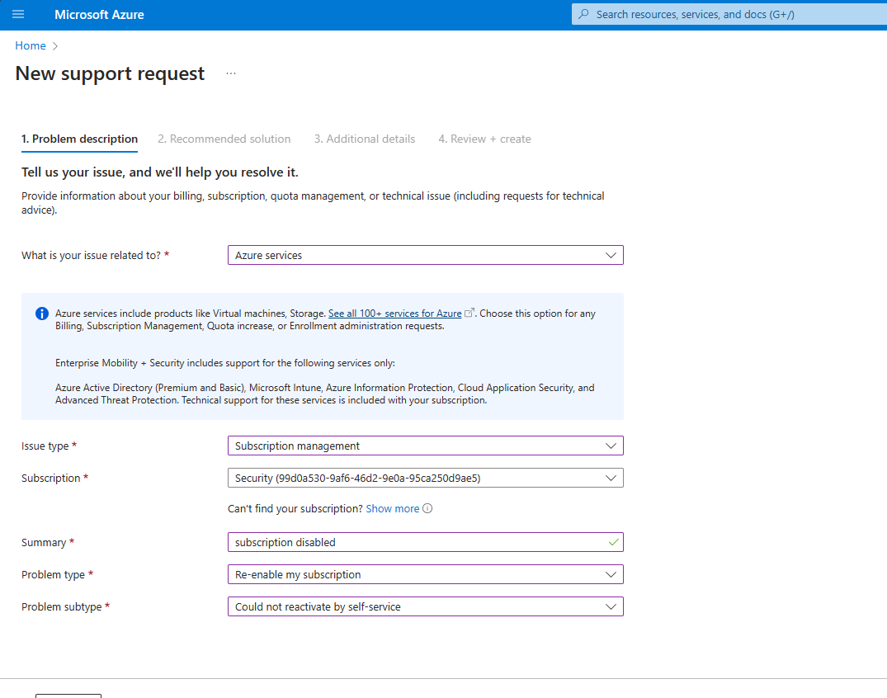Click the external link icon after the services link
This screenshot has height=698, width=887.
pos(469,312)
